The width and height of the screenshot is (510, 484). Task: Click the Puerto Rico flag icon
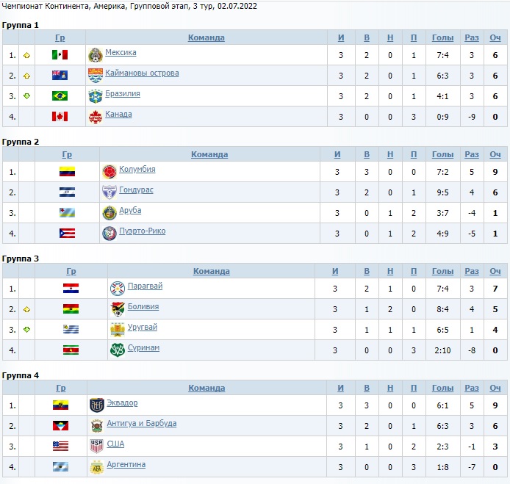pos(67,233)
